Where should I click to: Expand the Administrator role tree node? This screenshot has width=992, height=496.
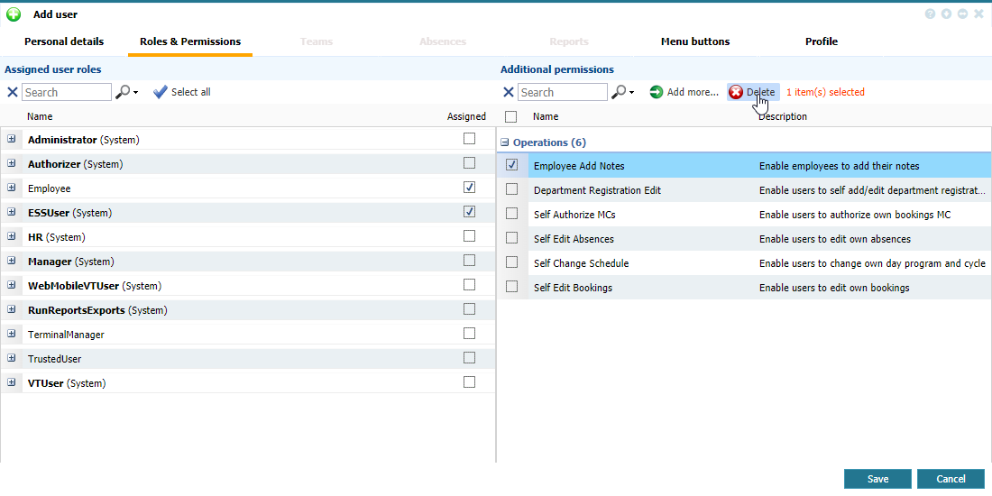point(12,139)
